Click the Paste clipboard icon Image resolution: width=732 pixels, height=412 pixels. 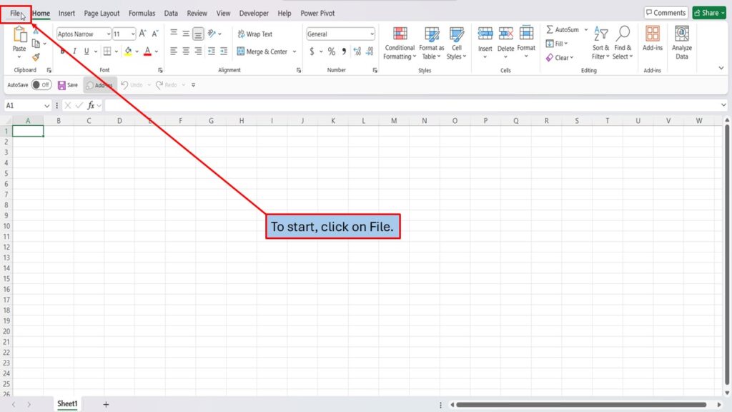click(19, 35)
